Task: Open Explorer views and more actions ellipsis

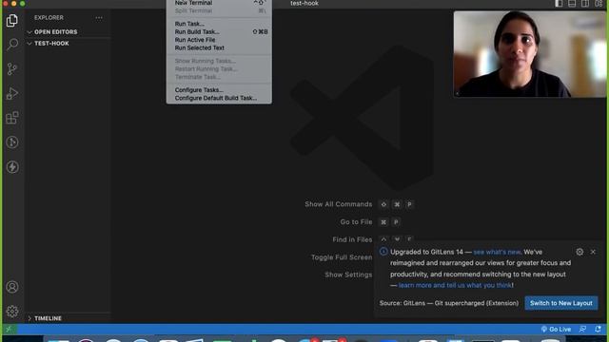Action: (99, 18)
